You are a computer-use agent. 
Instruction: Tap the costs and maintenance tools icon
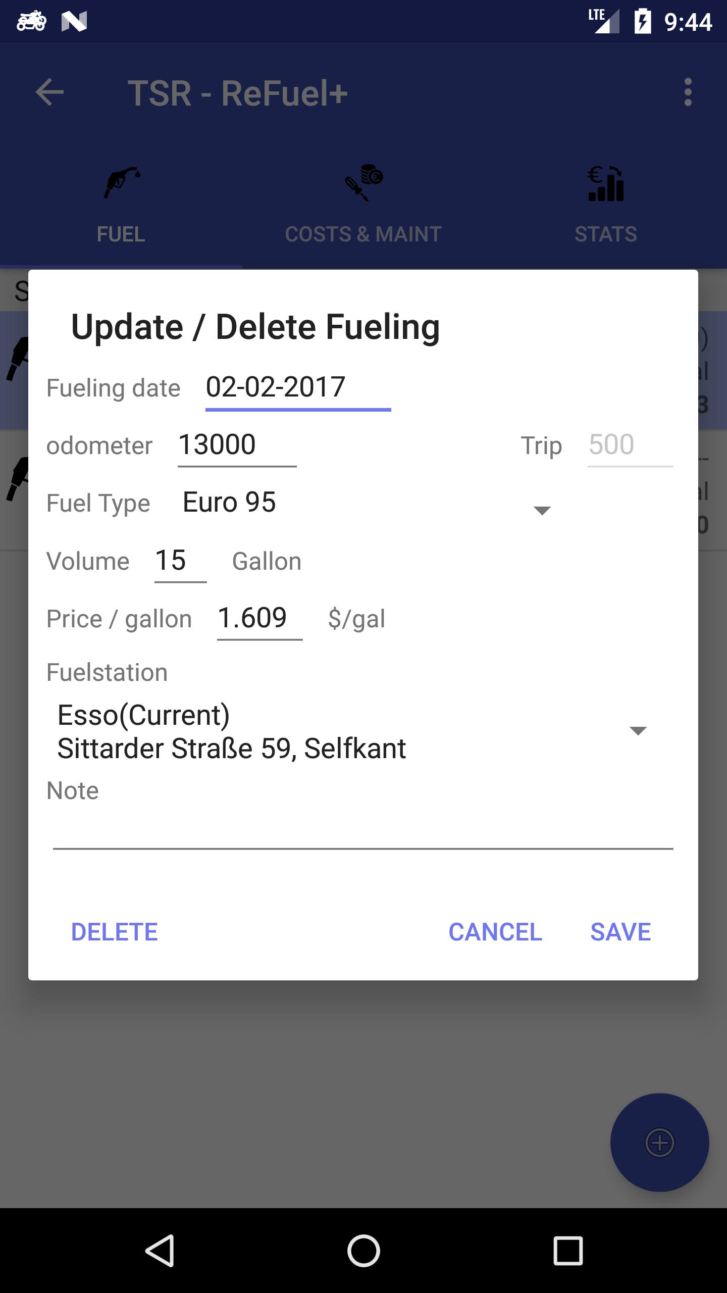click(363, 183)
